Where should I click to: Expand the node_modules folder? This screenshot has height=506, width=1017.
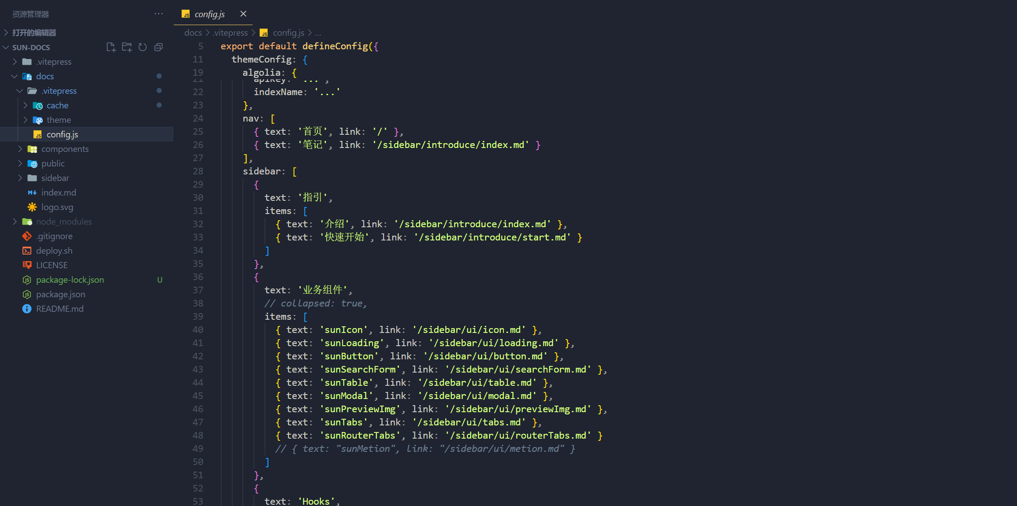tap(15, 222)
